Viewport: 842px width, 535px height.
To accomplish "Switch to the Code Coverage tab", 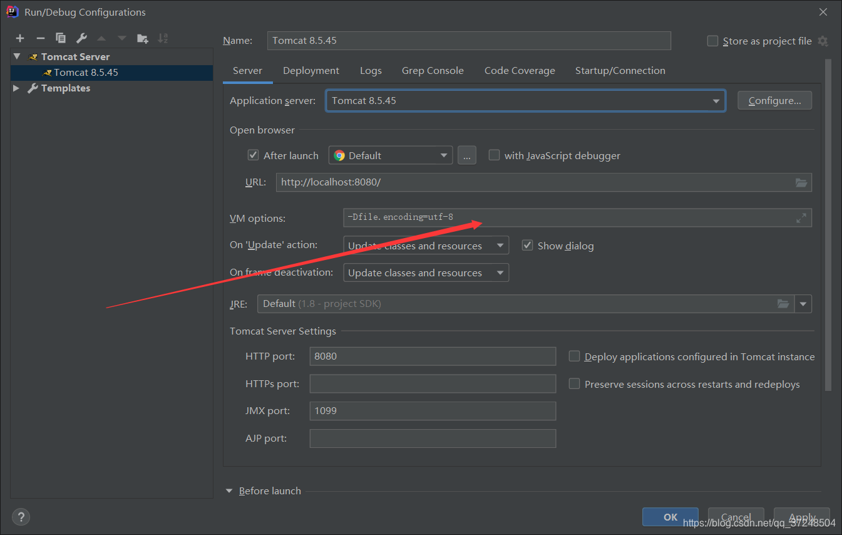I will click(x=520, y=70).
